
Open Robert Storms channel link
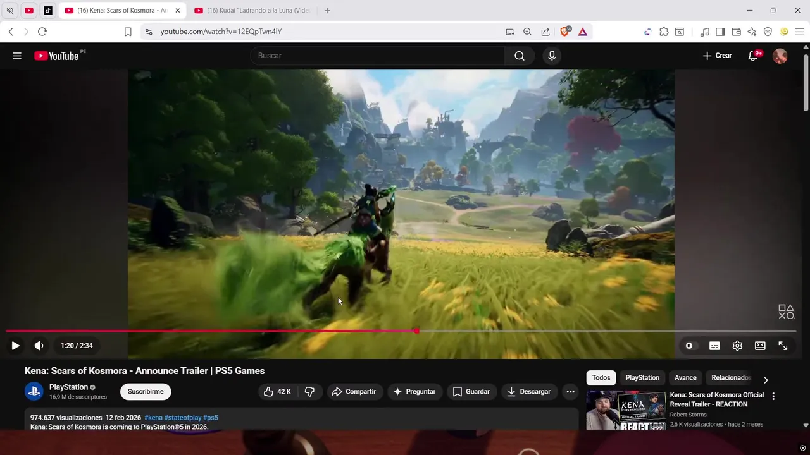click(x=688, y=415)
